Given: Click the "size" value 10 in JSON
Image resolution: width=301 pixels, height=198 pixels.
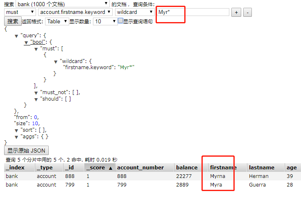Looking at the screenshot, I should click(36, 123).
